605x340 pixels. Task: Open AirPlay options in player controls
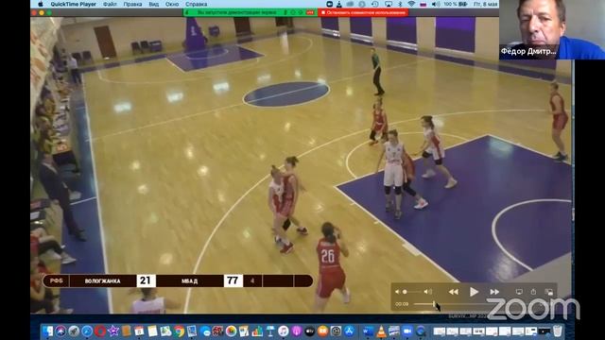[519, 292]
